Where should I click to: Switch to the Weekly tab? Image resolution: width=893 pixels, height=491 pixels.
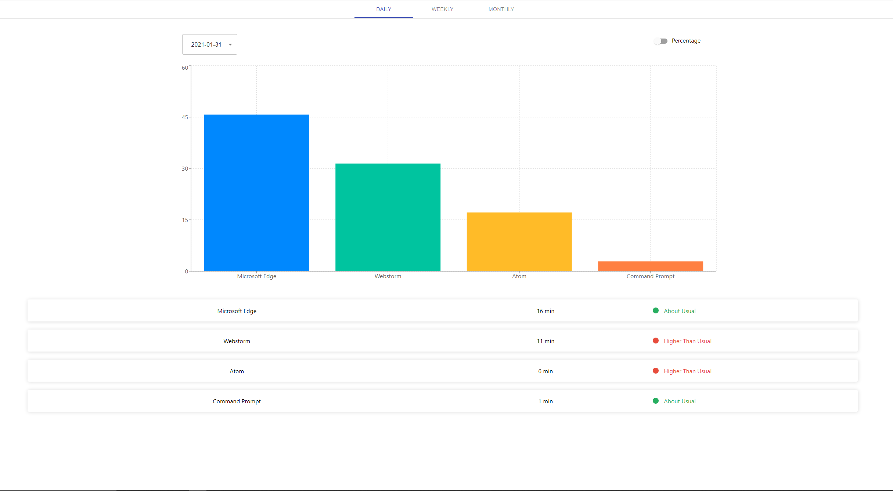tap(442, 9)
